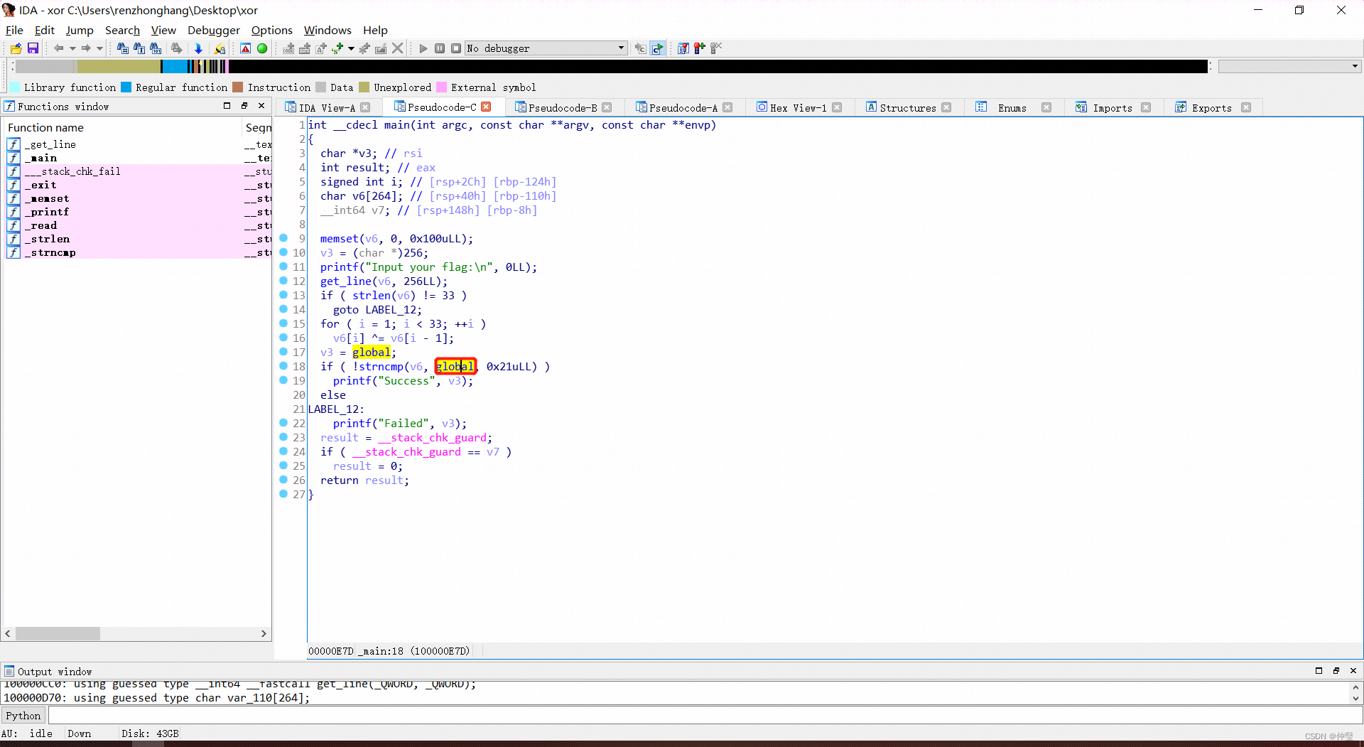Click the Regular function color legend swatch

point(127,87)
